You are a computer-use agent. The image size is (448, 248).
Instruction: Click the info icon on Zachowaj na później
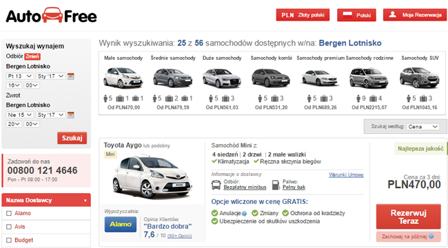tap(431, 236)
